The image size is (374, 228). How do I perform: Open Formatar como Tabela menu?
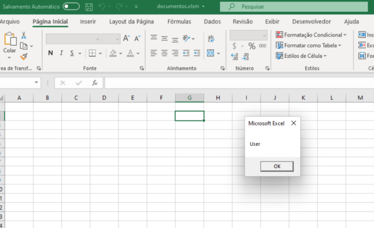point(308,45)
